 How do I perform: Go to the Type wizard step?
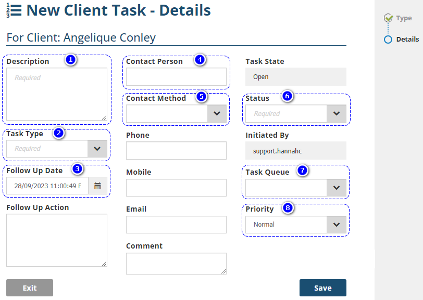click(x=404, y=18)
